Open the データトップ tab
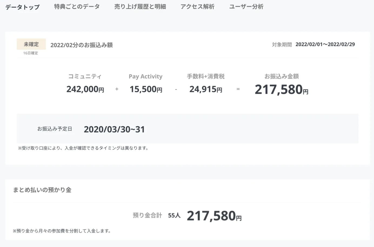This screenshot has height=247, width=374. pos(22,7)
